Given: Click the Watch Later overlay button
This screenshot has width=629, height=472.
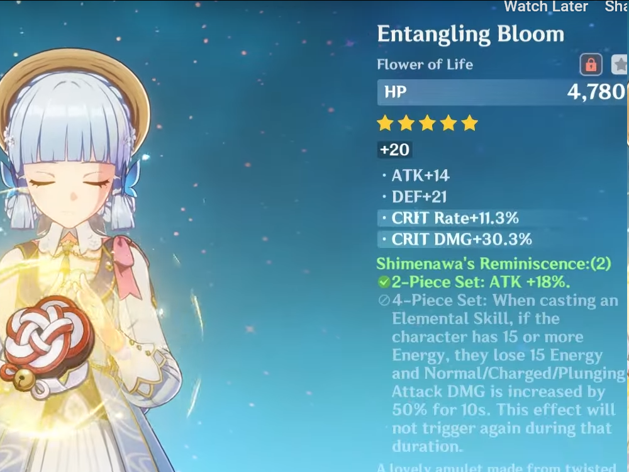Looking at the screenshot, I should (545, 7).
